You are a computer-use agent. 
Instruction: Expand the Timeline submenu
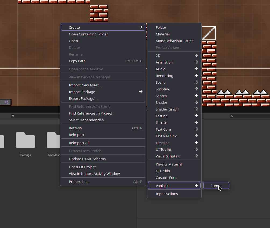174,143
